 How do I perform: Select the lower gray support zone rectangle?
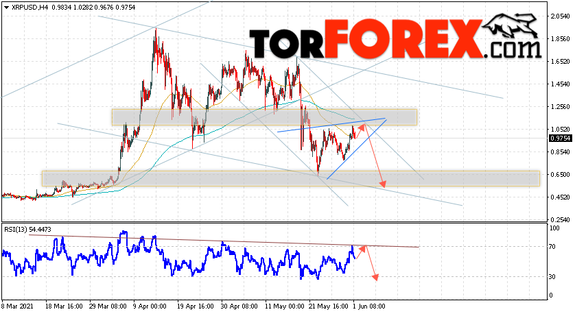coord(291,178)
